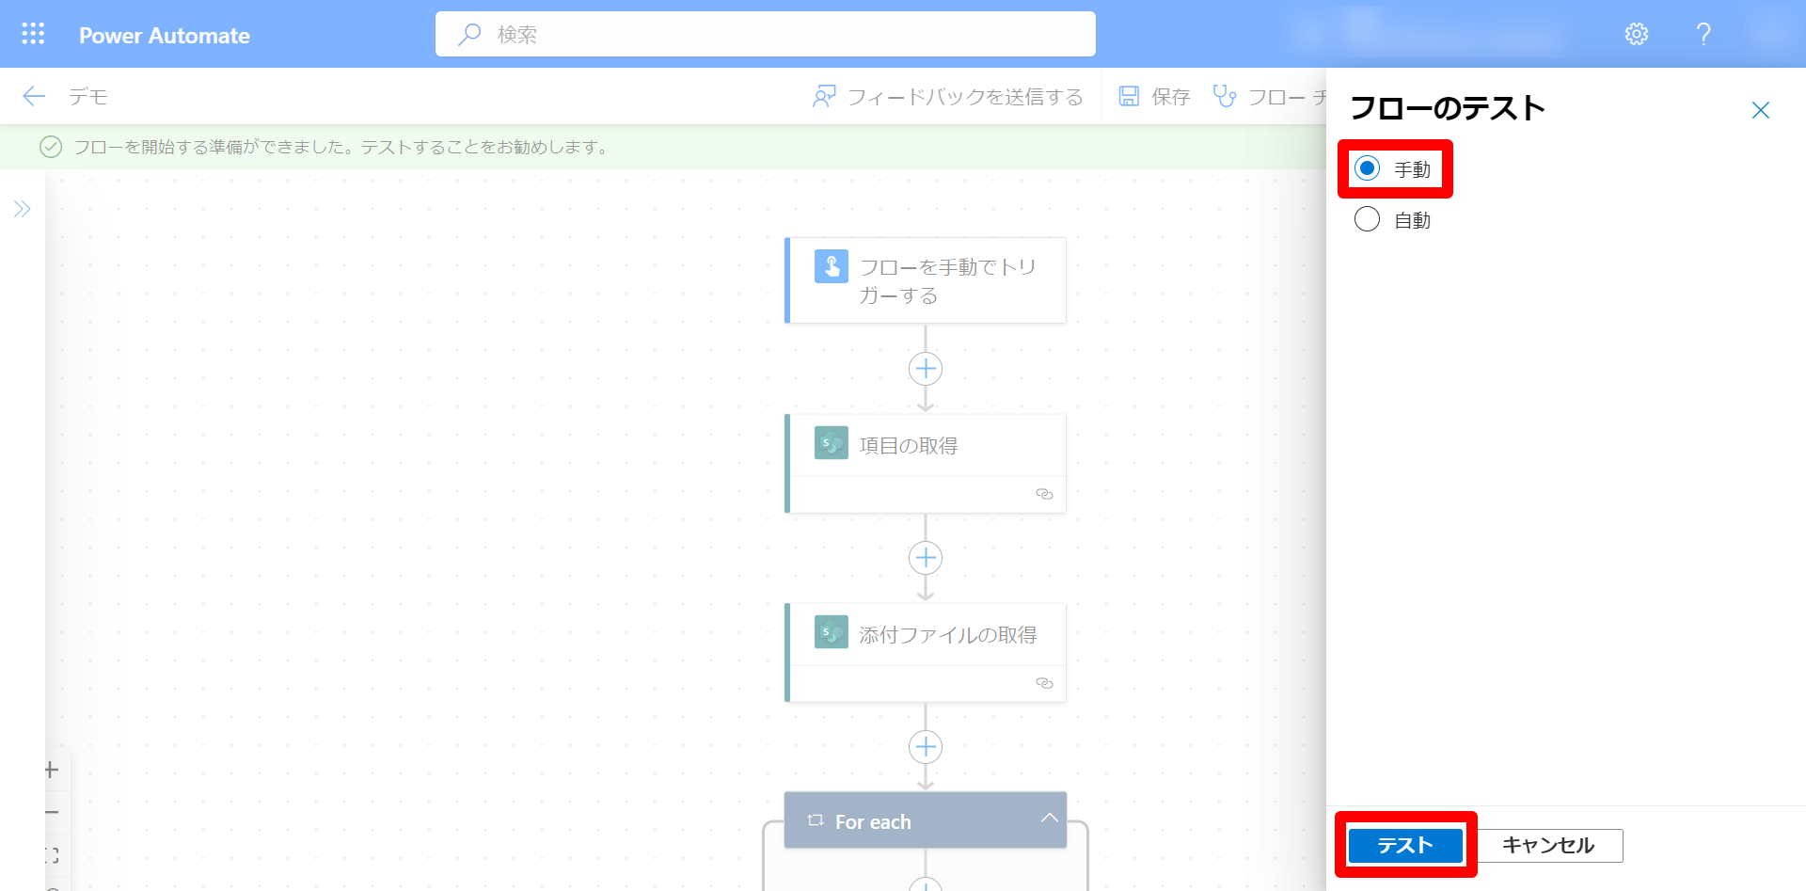
Task: Save the flow using the 保存 icon
Action: pos(1128,96)
